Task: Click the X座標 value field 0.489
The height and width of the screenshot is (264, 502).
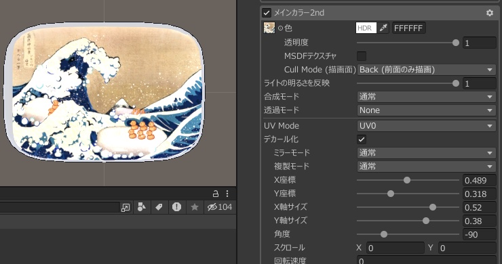Action: point(480,180)
